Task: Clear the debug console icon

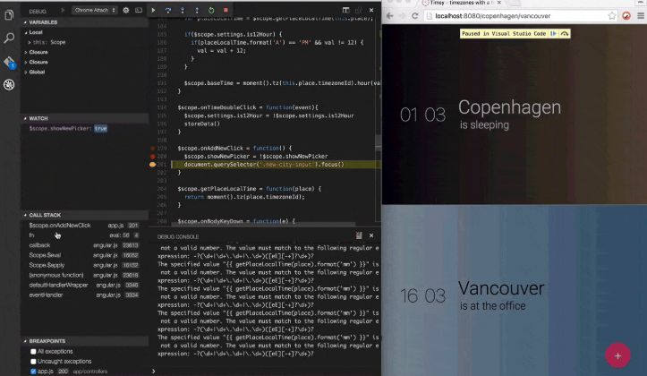Action: (x=359, y=235)
